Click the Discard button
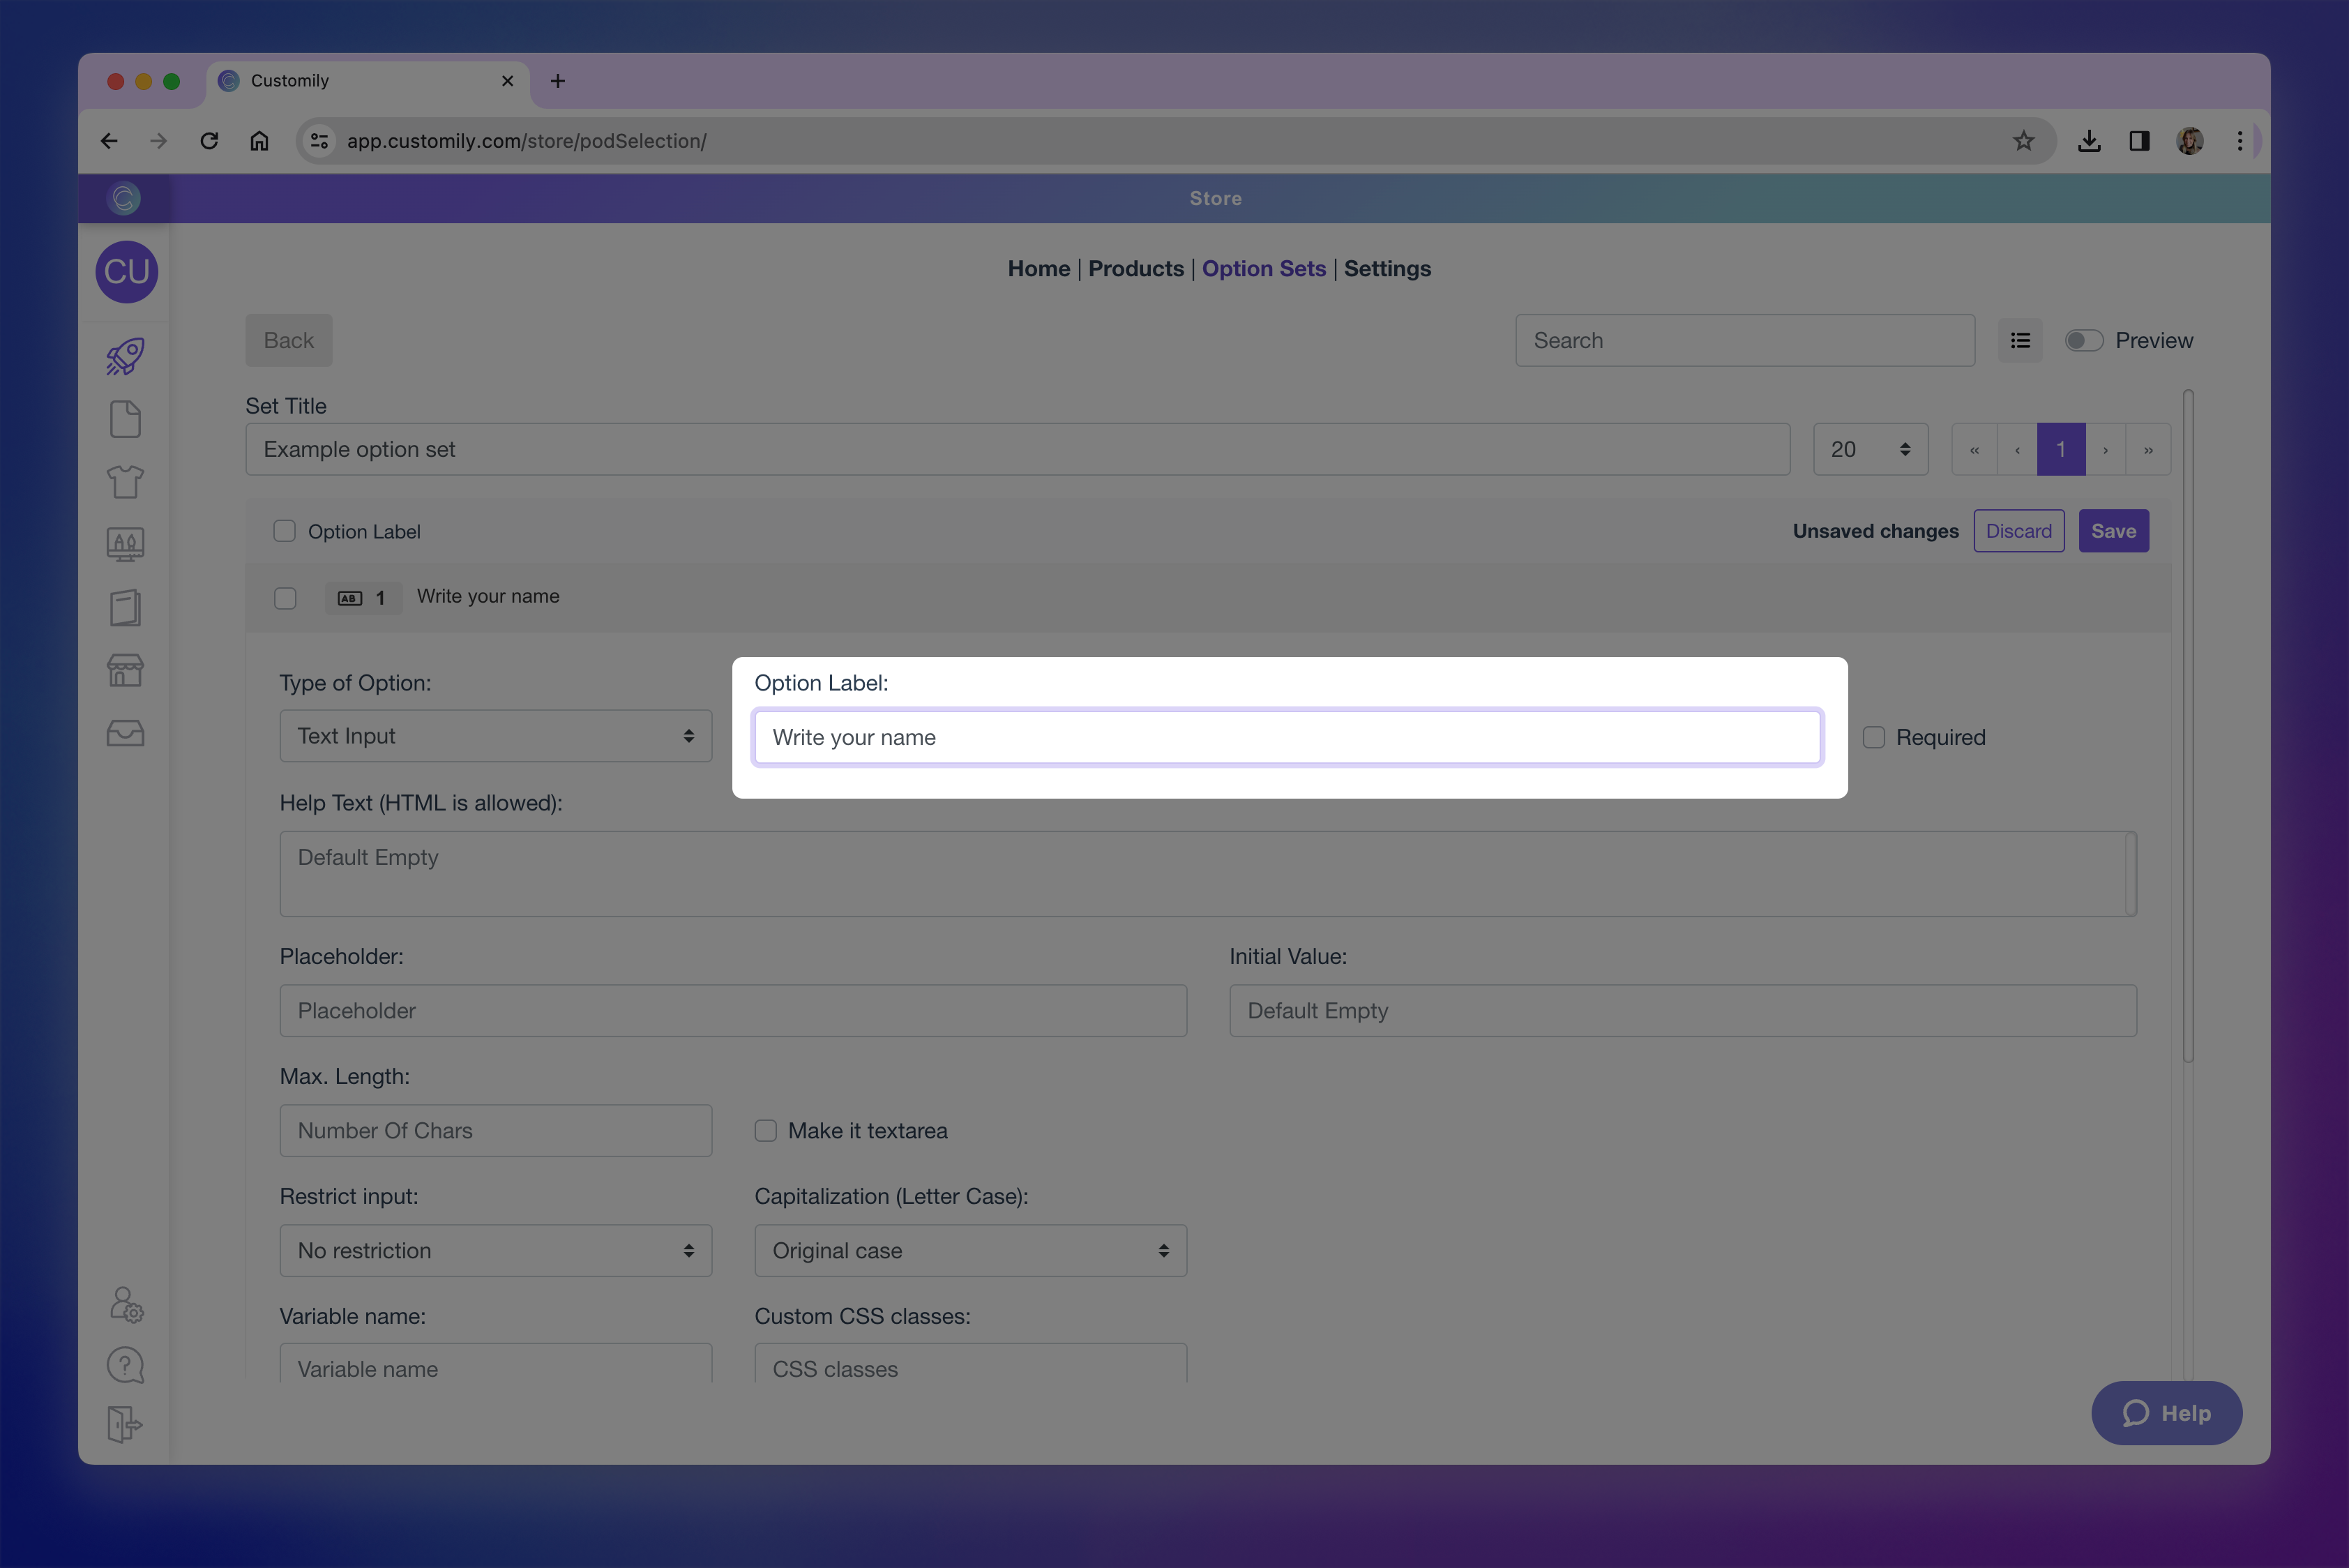The height and width of the screenshot is (1568, 2349). point(2018,531)
